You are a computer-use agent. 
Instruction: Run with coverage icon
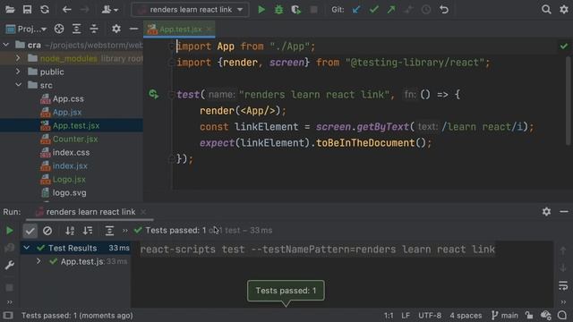click(296, 10)
